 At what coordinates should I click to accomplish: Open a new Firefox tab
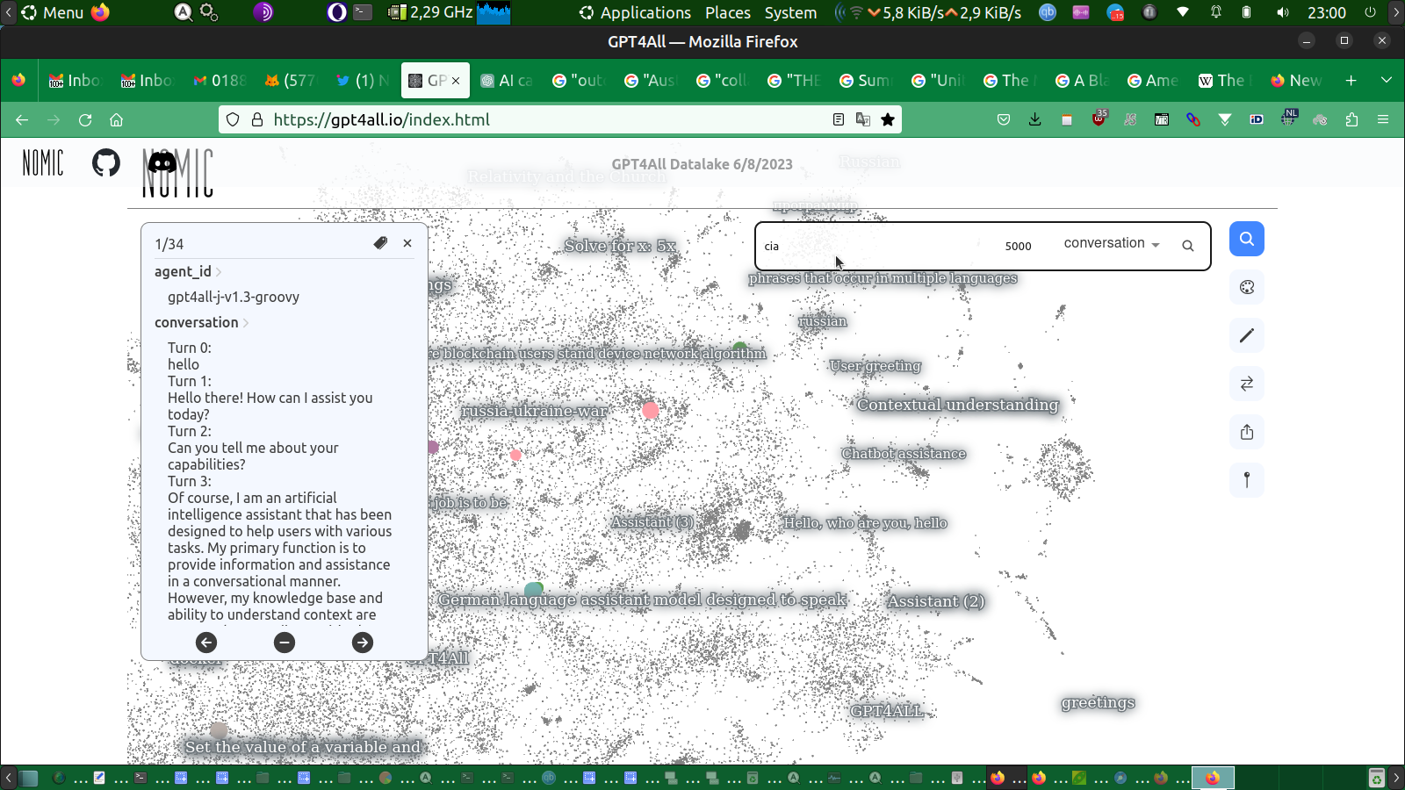(x=1351, y=80)
